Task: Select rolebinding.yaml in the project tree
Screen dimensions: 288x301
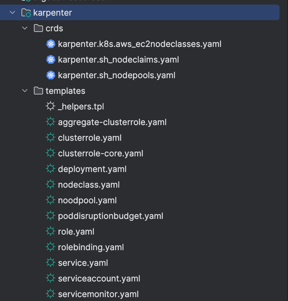Action: [91, 247]
